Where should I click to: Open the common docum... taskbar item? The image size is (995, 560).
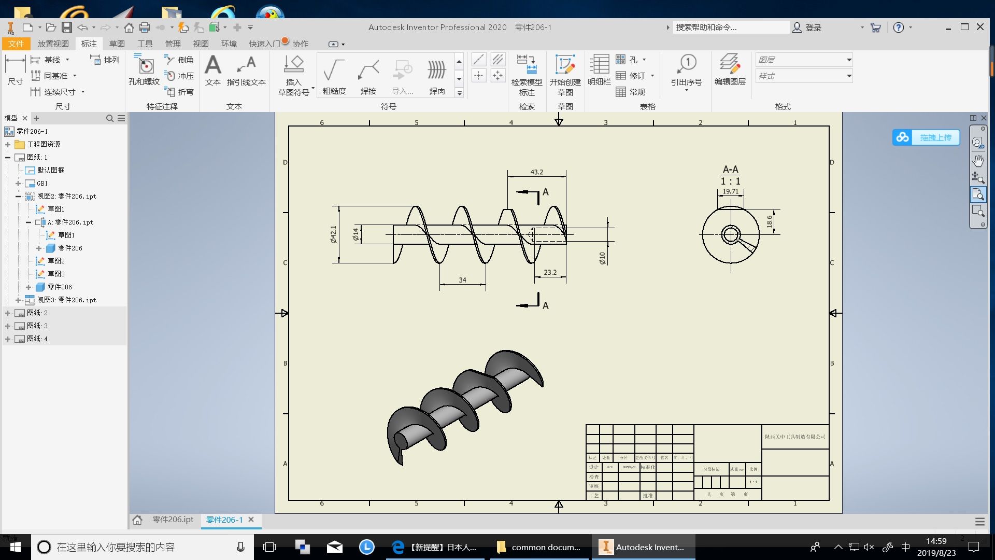click(x=539, y=547)
